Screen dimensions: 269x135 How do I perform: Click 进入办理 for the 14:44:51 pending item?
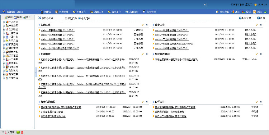click(x=250, y=48)
